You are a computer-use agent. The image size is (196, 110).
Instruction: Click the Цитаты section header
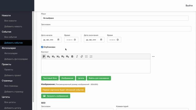pyautogui.click(x=6, y=97)
